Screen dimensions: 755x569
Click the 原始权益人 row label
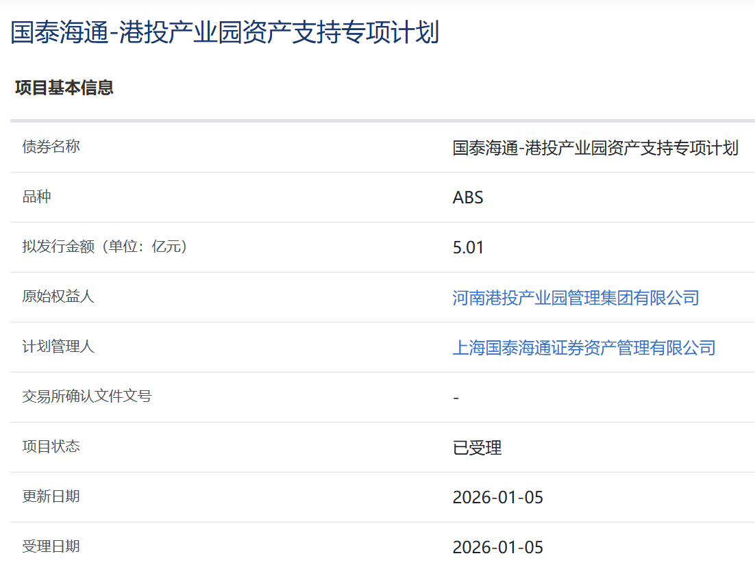coord(58,296)
